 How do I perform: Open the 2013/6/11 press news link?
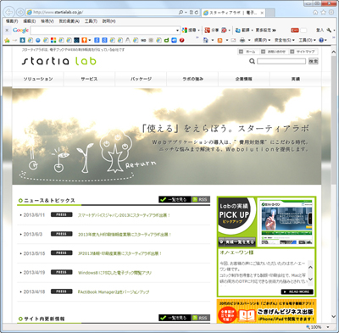click(x=124, y=215)
